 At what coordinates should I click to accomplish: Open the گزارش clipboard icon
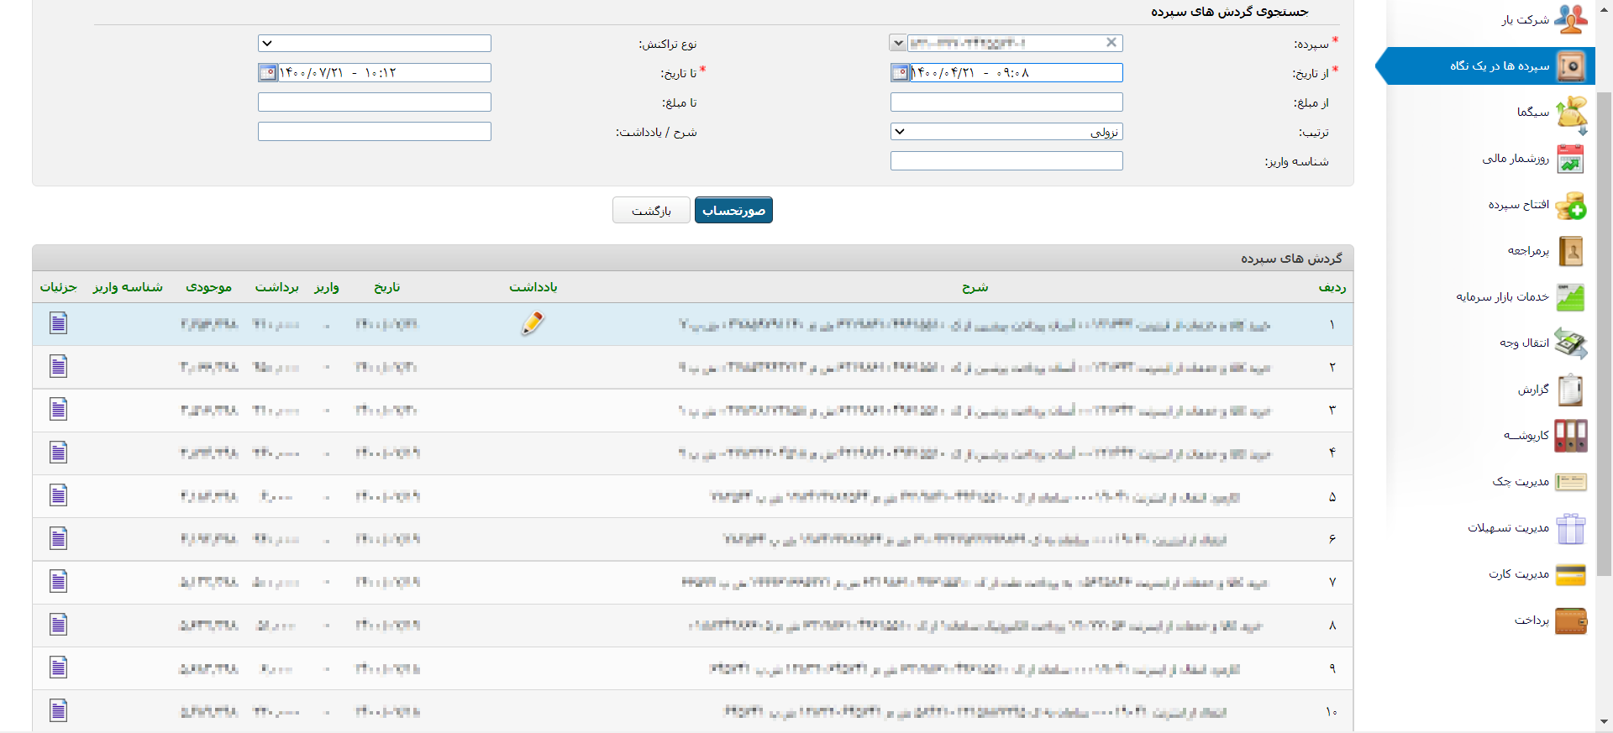[x=1570, y=390]
